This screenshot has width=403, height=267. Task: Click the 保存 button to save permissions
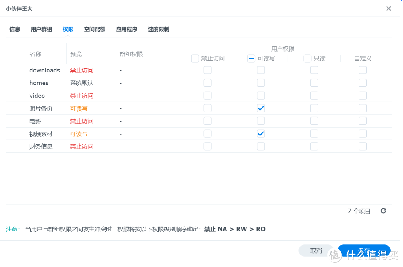point(363,251)
